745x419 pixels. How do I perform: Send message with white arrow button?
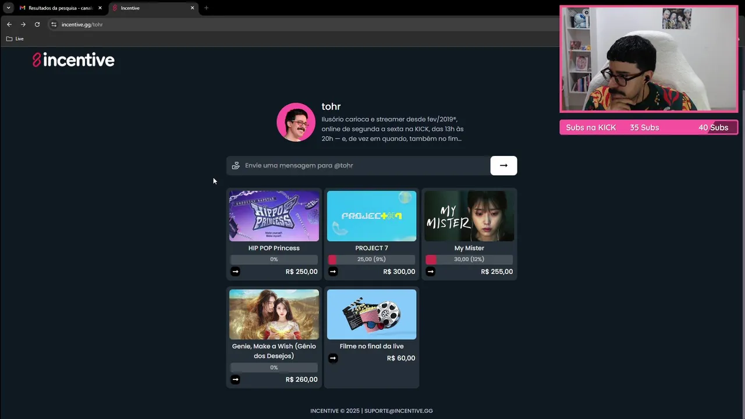point(503,165)
